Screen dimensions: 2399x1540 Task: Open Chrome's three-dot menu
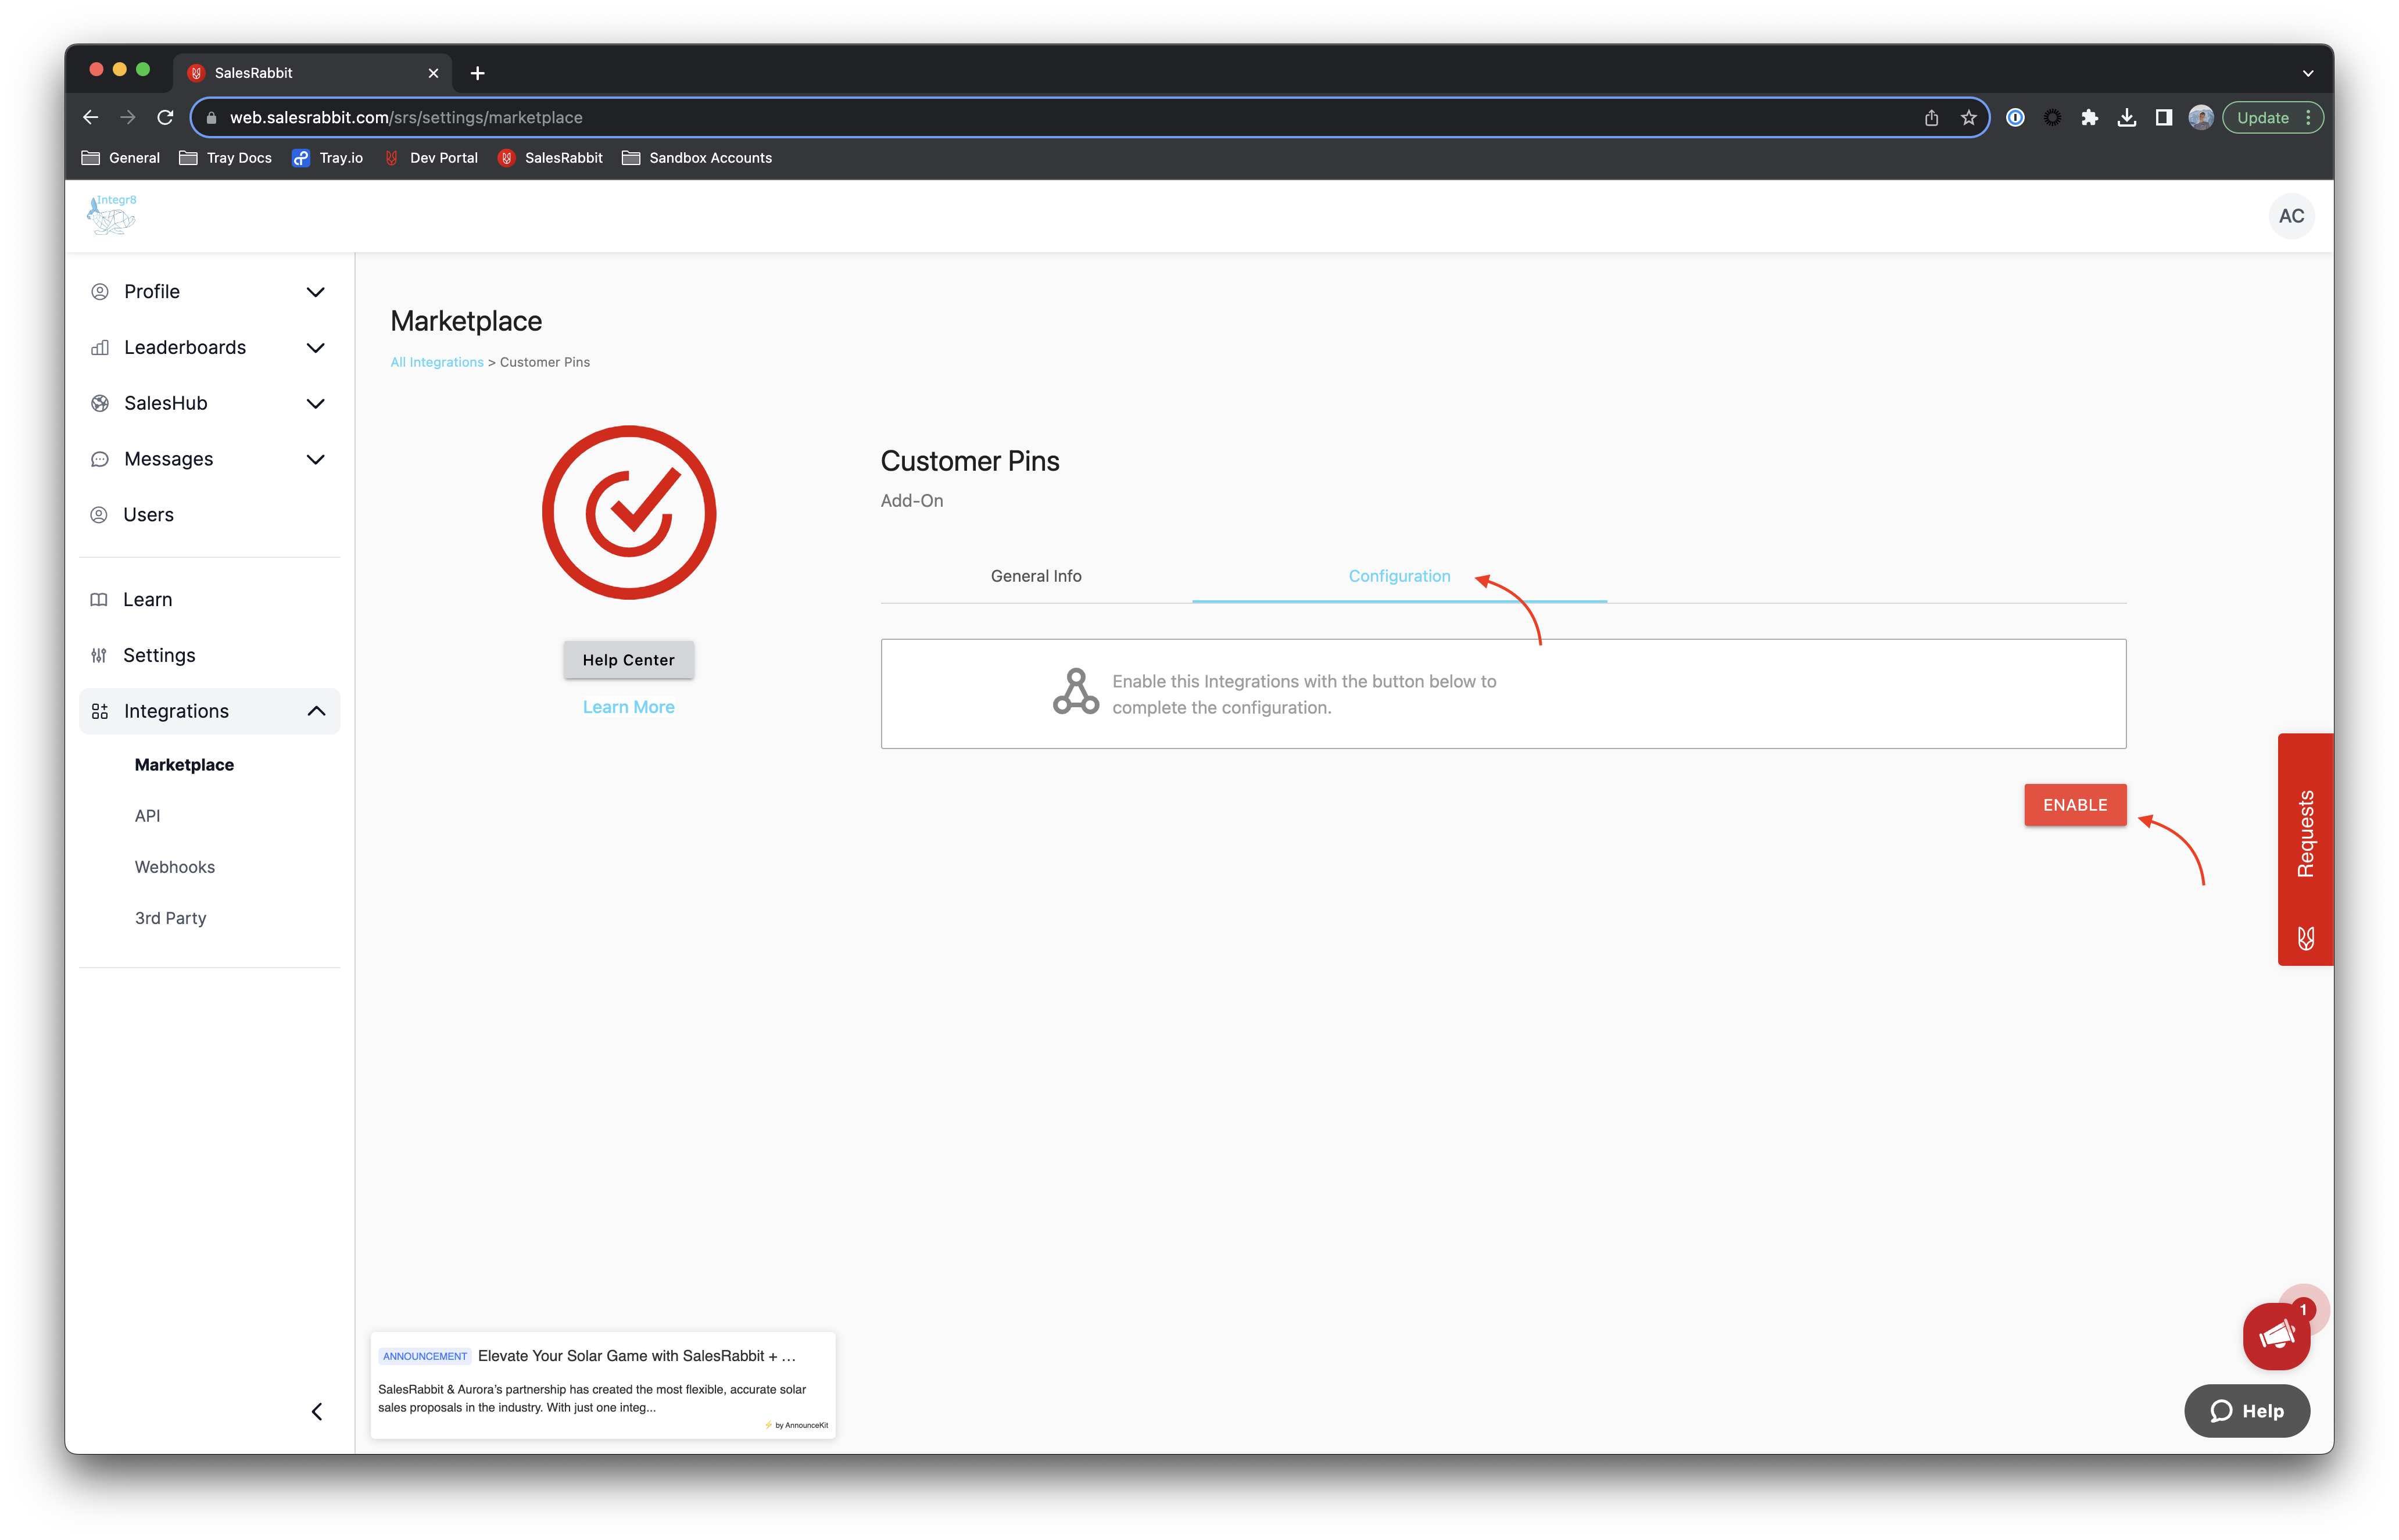[x=2308, y=118]
